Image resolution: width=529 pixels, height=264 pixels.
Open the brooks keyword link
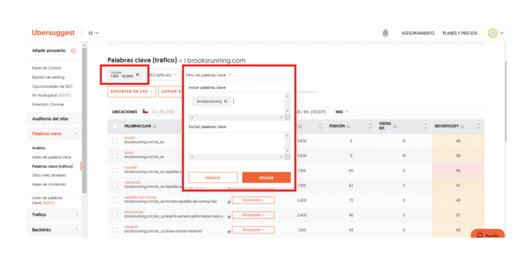(x=130, y=138)
